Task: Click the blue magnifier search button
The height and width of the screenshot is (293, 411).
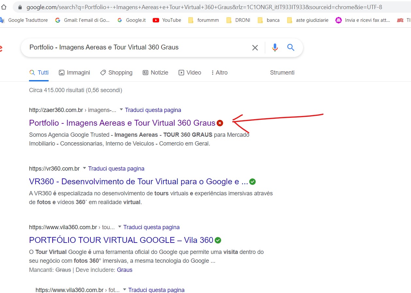Action: 291,48
